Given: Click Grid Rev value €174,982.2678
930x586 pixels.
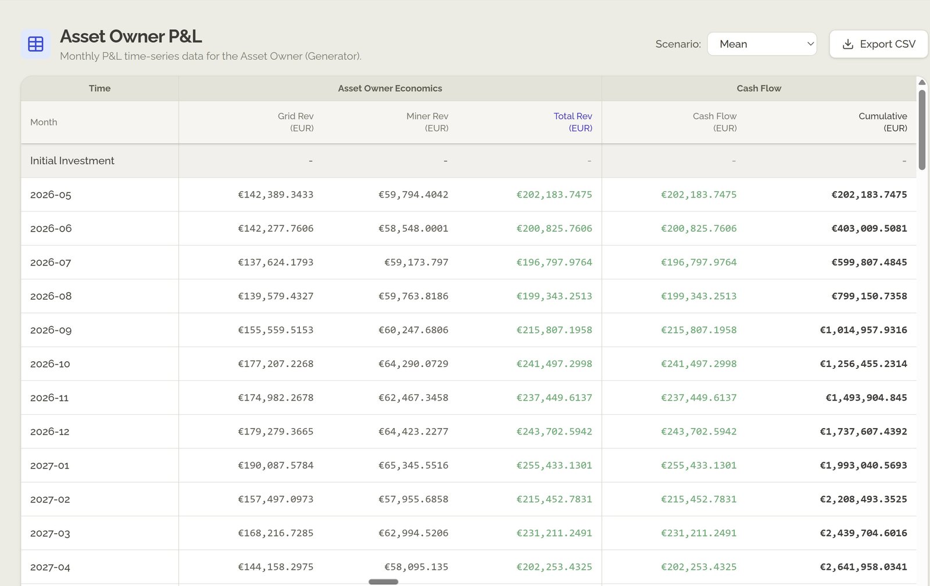Looking at the screenshot, I should [x=276, y=398].
